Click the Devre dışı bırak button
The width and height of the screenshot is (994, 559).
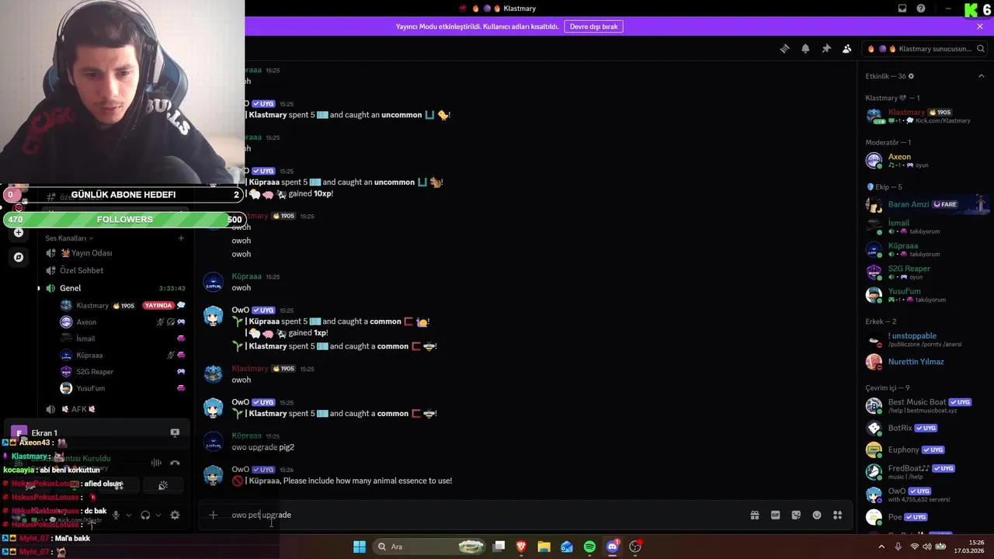click(594, 26)
